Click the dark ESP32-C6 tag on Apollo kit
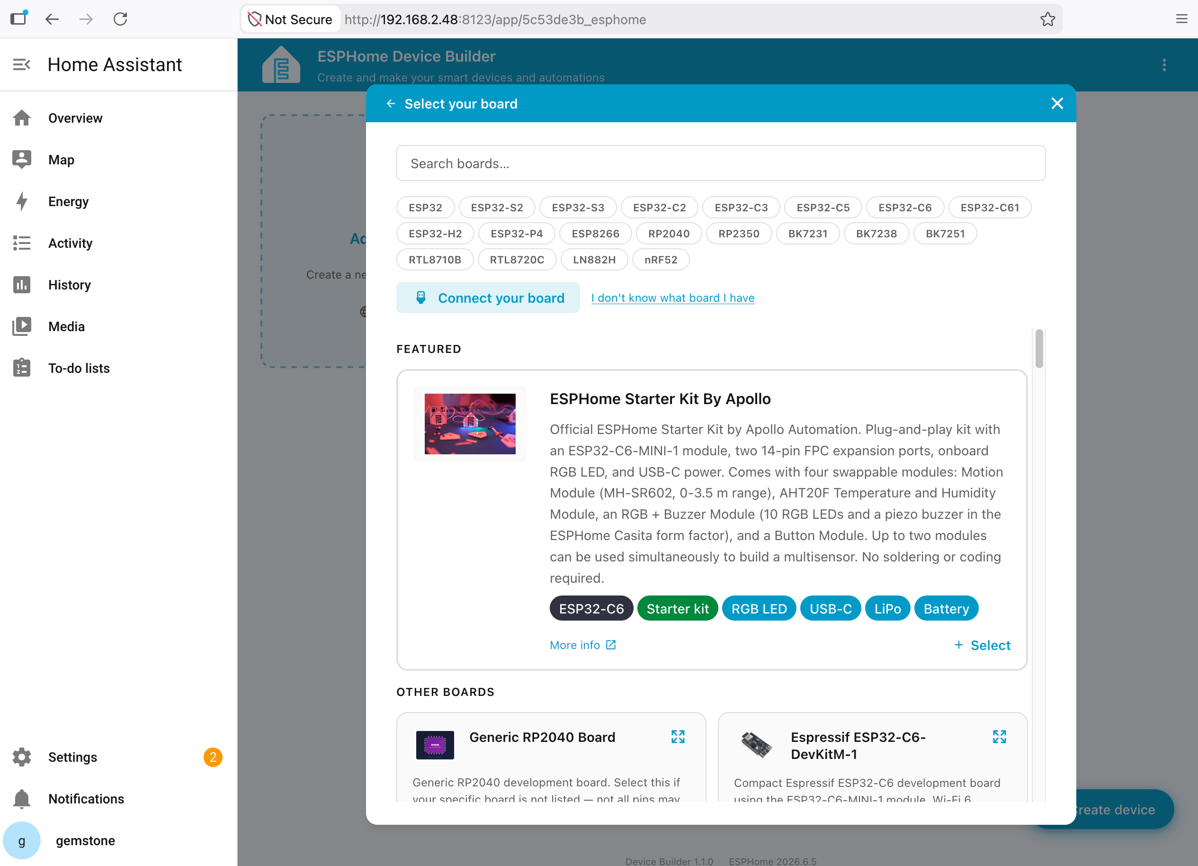 [591, 609]
